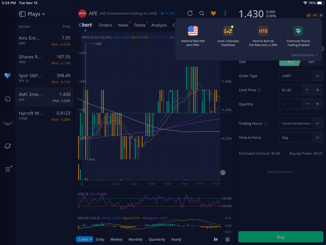Open the hamburger menu icon
Screen dimensions: 326x245
8,169
